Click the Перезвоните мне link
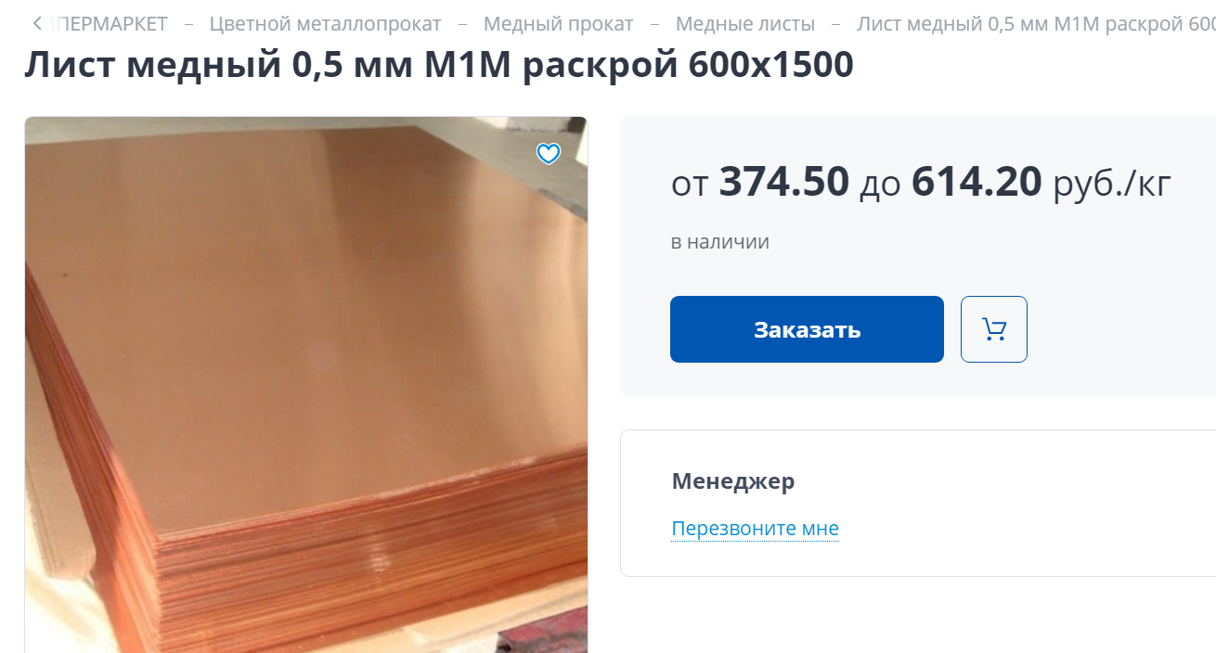The width and height of the screenshot is (1216, 653). [x=755, y=529]
